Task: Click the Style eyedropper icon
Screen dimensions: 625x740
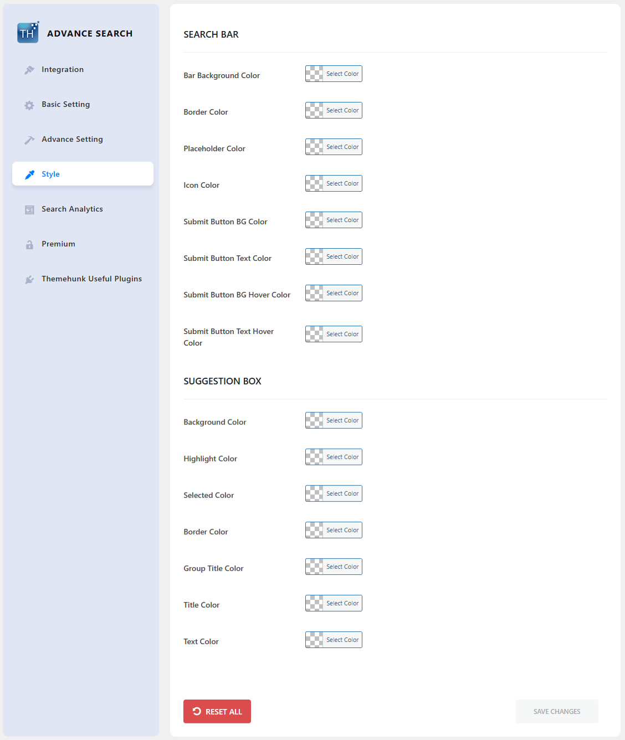Action: pos(30,174)
